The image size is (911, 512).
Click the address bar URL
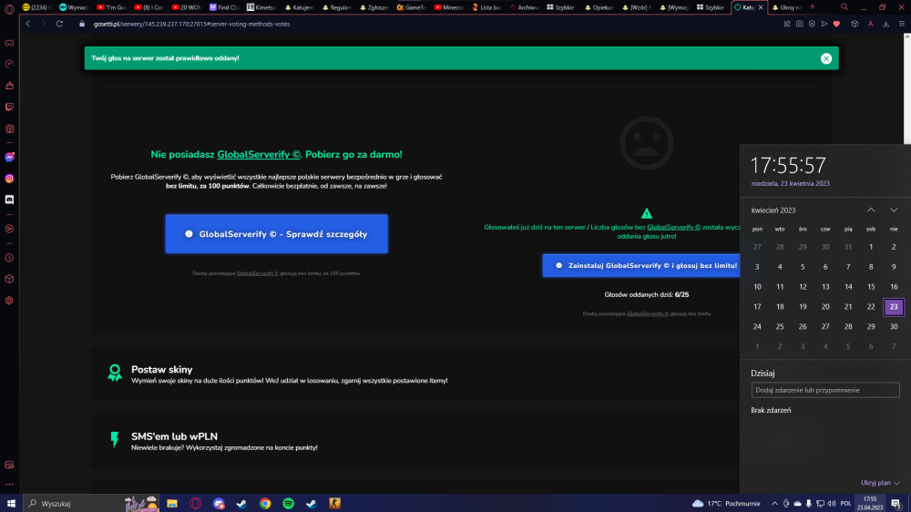(x=191, y=24)
